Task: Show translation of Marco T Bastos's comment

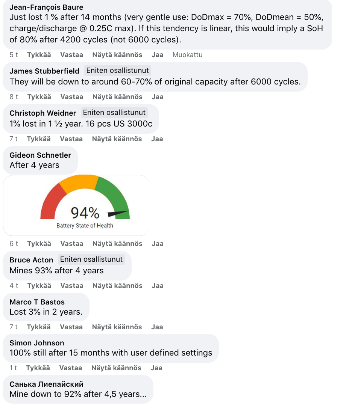Action: (117, 327)
